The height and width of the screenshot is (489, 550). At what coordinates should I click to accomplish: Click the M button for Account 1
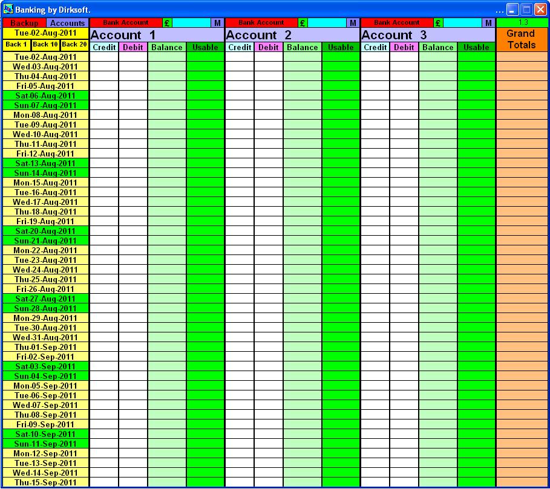(217, 23)
